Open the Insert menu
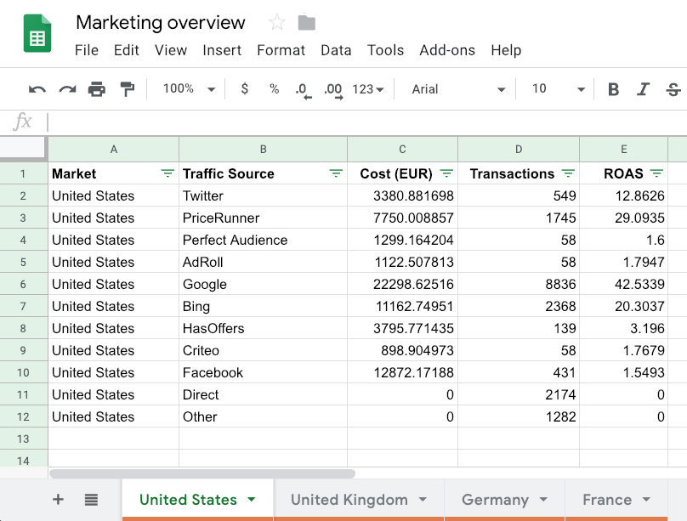The height and width of the screenshot is (521, 687). coord(222,50)
